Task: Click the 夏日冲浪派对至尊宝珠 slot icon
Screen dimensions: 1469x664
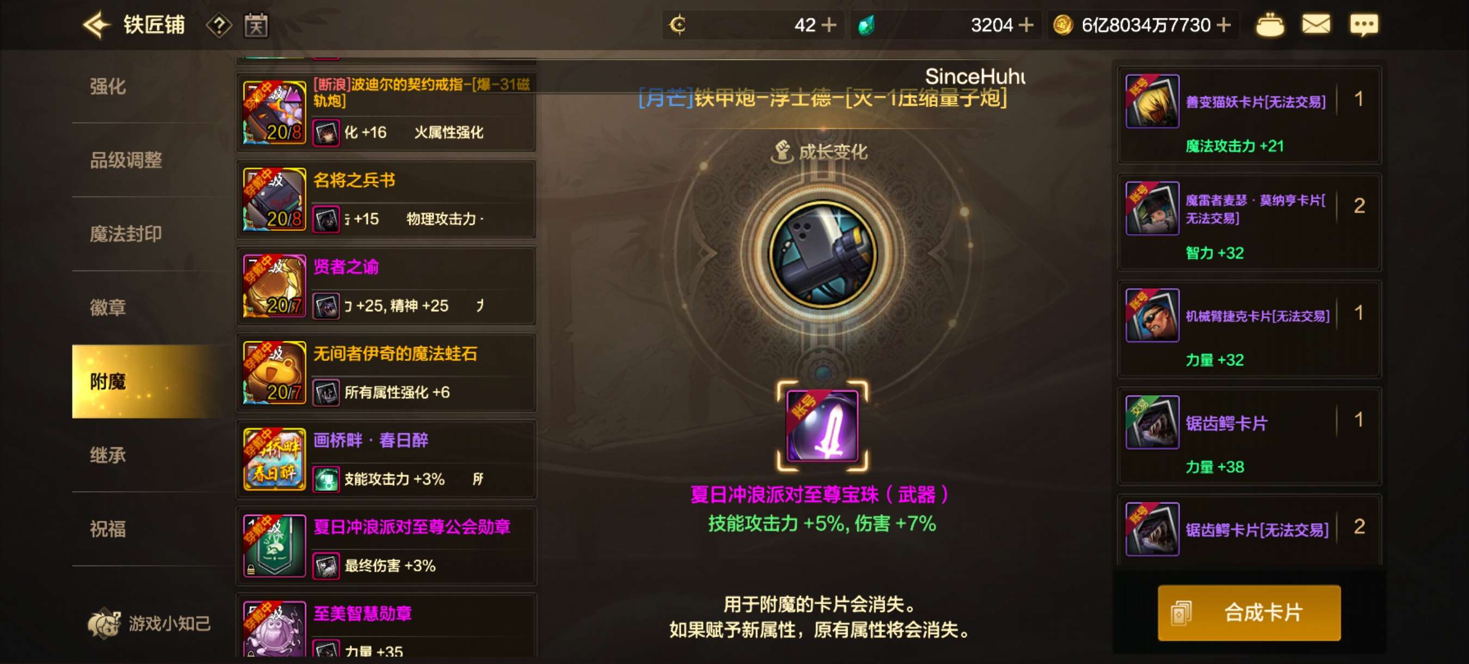Action: 822,426
